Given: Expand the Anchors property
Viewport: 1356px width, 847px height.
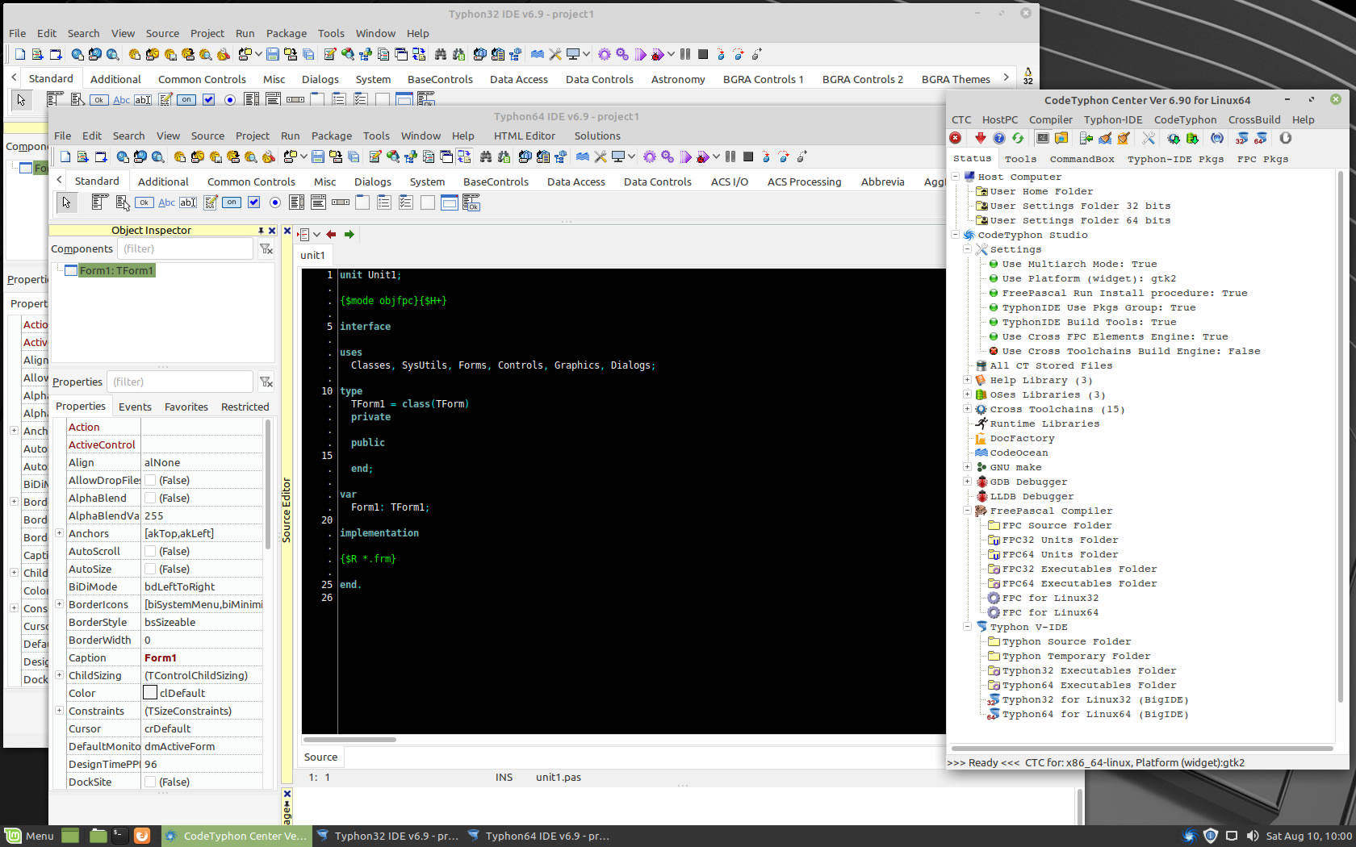Looking at the screenshot, I should pyautogui.click(x=59, y=533).
